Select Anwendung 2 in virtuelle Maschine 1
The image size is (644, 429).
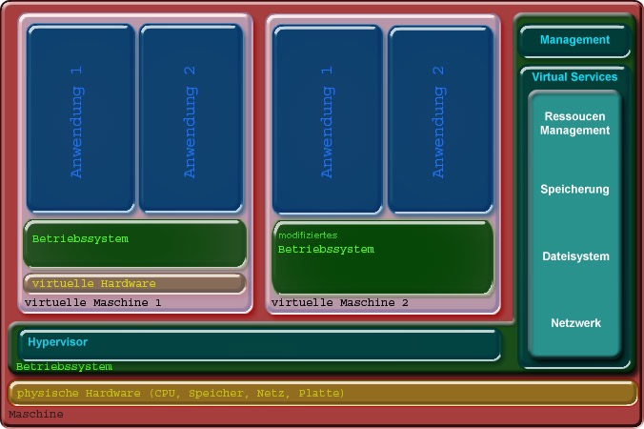point(191,119)
